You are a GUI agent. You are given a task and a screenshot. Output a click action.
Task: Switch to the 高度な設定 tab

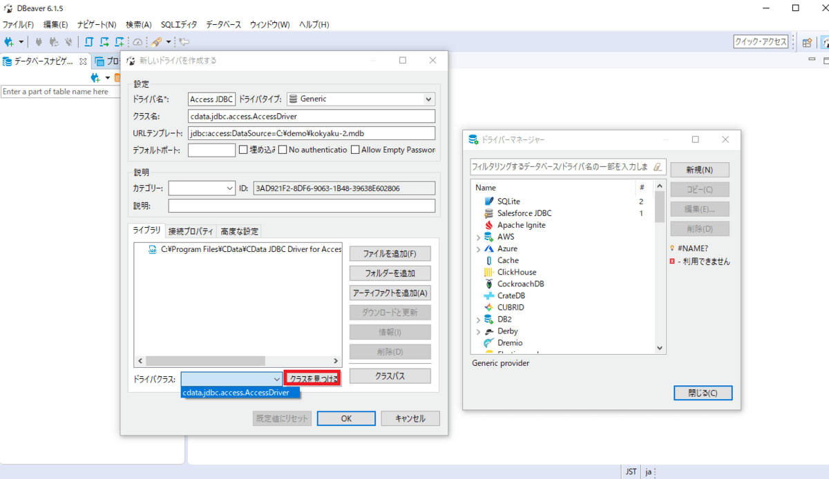[240, 231]
